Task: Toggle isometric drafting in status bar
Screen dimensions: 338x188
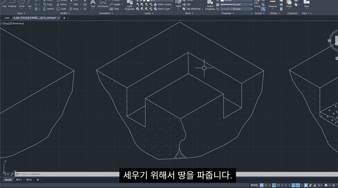Action: [286, 185]
